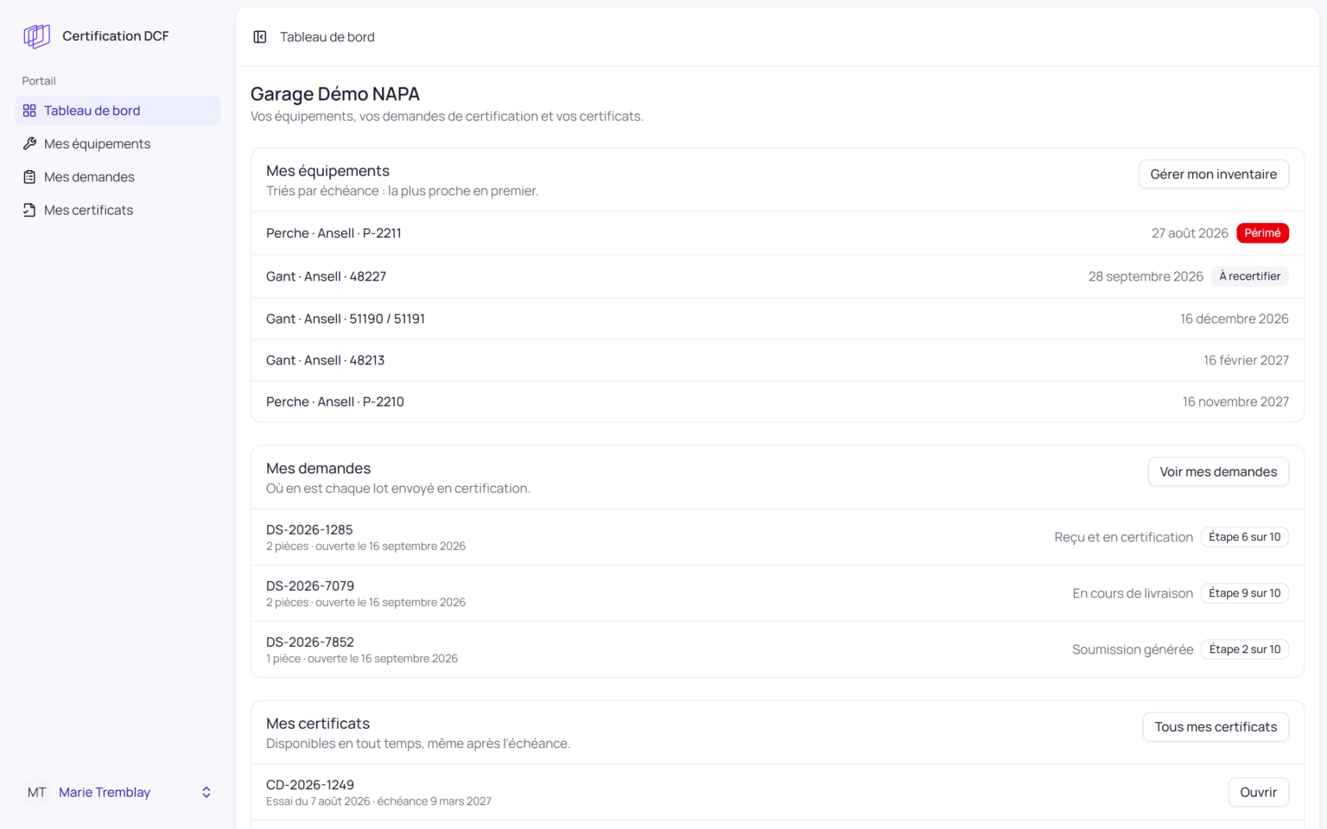
Task: Click the Mes certificats section heading
Action: click(318, 724)
